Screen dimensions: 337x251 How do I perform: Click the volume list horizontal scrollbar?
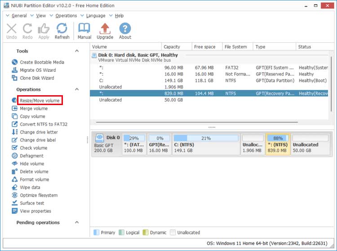coord(197,122)
